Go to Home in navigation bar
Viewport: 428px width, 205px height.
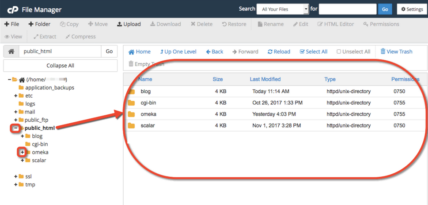140,51
